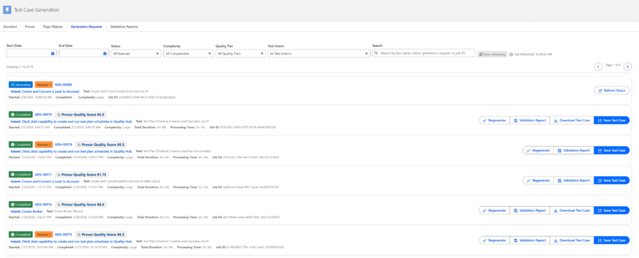Go to previous page with left arrow
Viewport: 639px width, 258px height.
coord(598,66)
